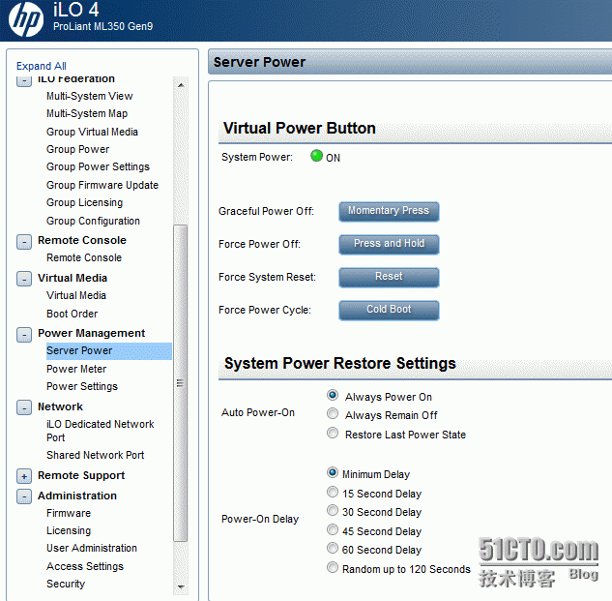The width and height of the screenshot is (612, 601).
Task: Click the Network heading
Action: 60,406
